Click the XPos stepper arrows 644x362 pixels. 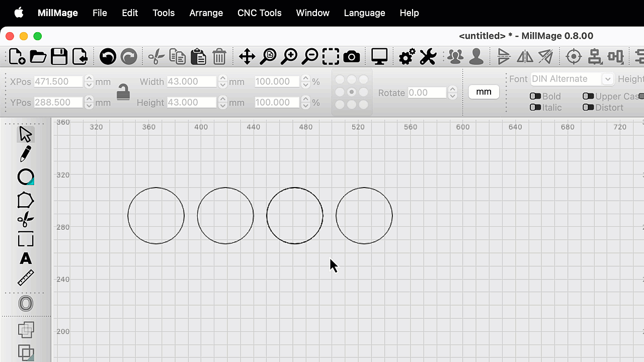[89, 81]
